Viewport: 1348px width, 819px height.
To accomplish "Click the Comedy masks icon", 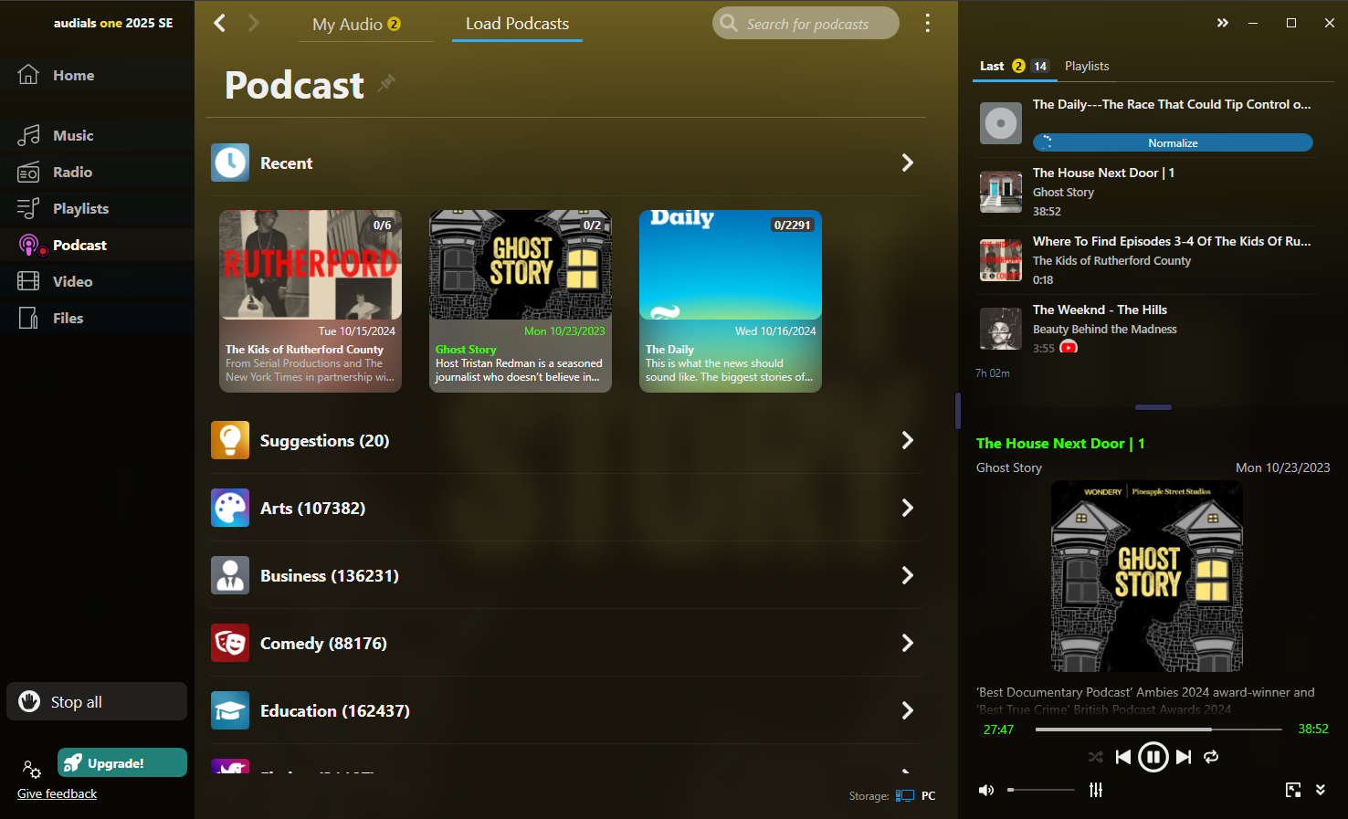I will click(230, 643).
